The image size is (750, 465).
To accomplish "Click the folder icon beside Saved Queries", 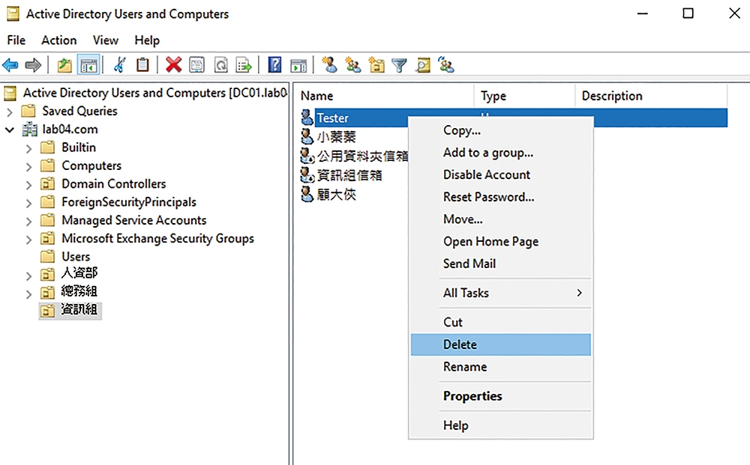I will [28, 112].
